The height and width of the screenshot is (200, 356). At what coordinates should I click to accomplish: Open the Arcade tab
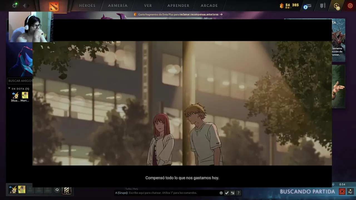209,6
